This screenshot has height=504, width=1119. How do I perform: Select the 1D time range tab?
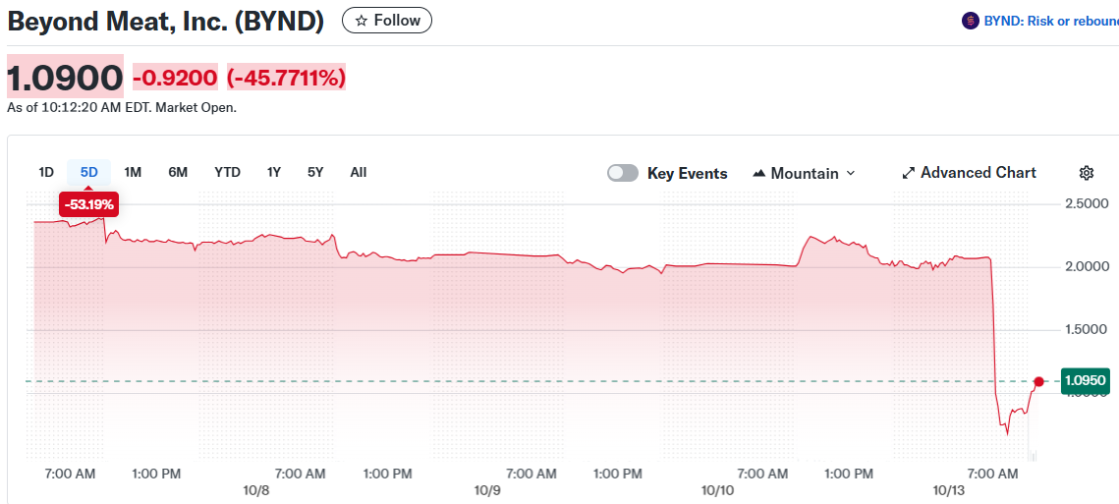pos(46,172)
